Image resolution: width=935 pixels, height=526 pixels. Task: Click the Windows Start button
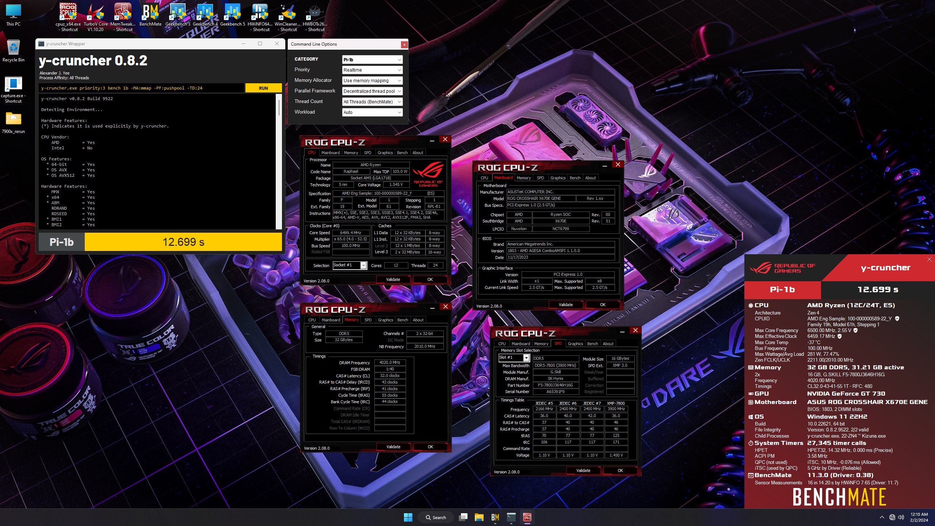pos(408,517)
